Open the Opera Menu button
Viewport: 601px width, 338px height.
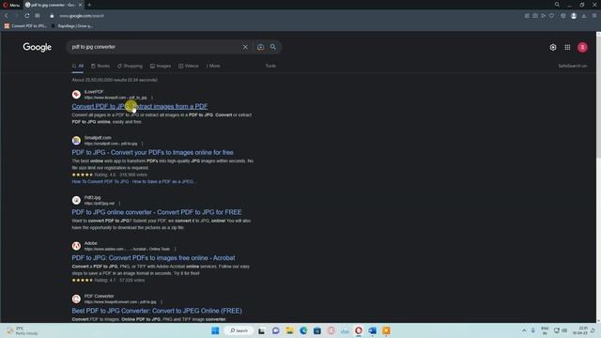click(x=11, y=5)
